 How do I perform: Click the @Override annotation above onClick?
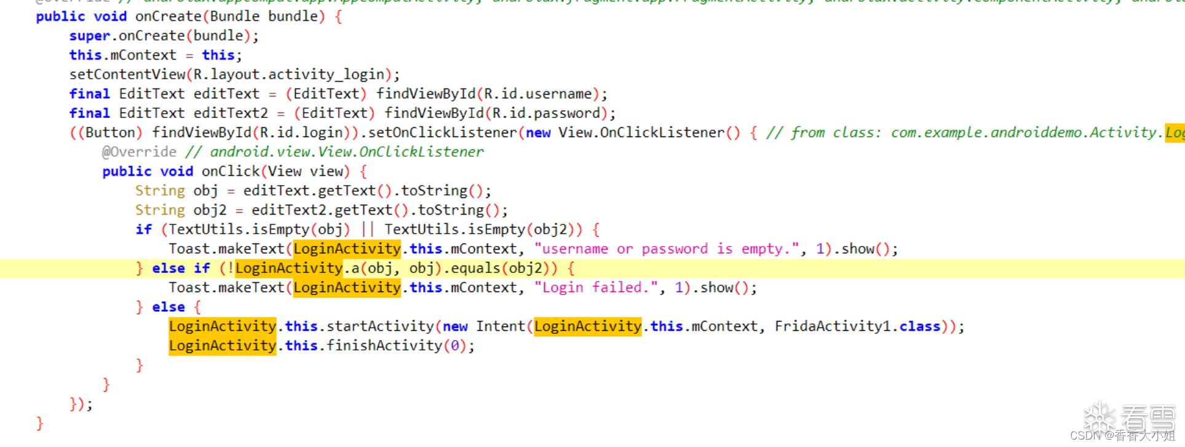(x=140, y=152)
